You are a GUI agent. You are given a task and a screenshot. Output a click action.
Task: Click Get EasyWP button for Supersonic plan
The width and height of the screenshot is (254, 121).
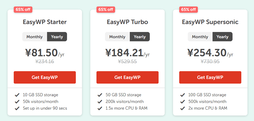point(210,77)
